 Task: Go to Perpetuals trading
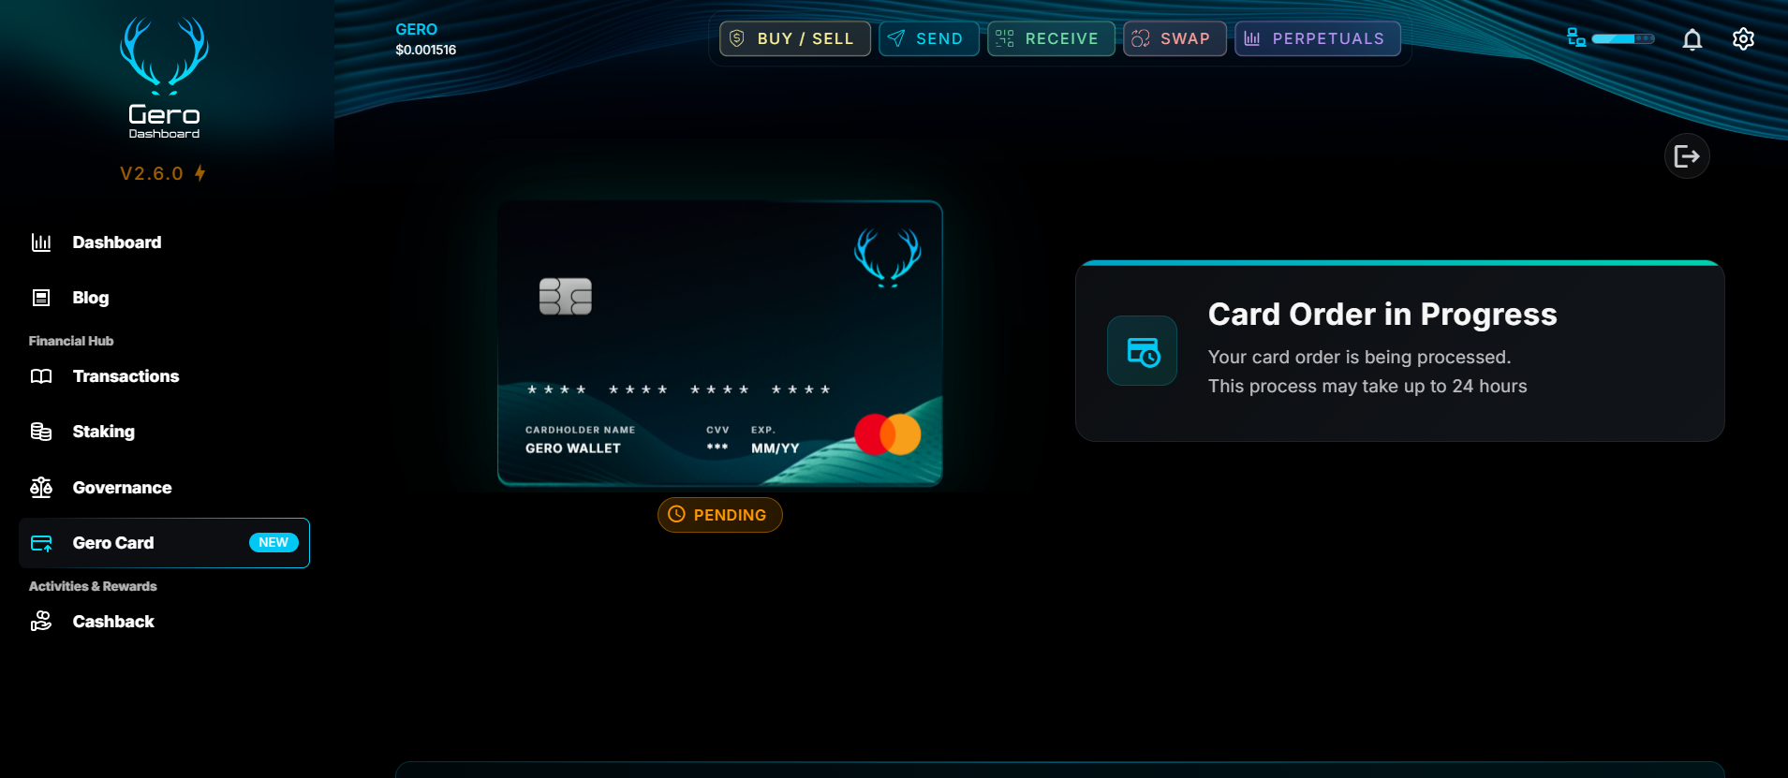[1318, 38]
